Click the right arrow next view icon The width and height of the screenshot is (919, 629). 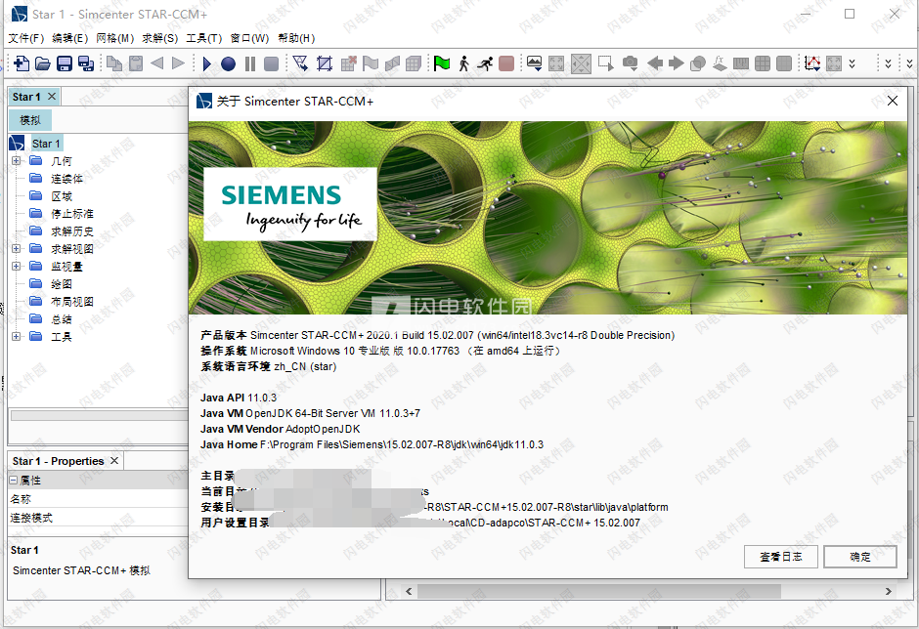point(677,63)
